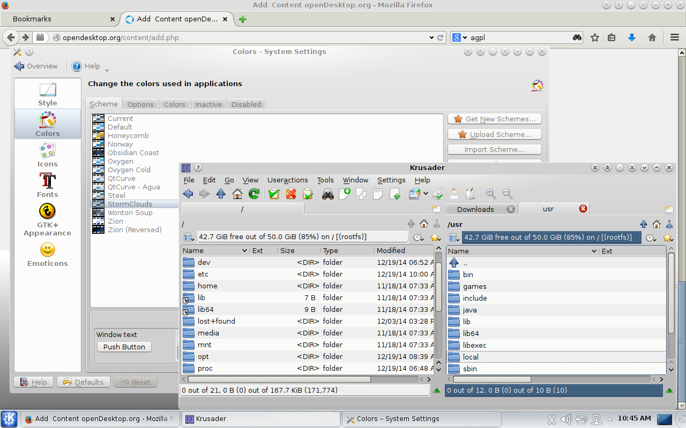Reload the panel with the green refresh icon
The width and height of the screenshot is (686, 428).
point(254,194)
